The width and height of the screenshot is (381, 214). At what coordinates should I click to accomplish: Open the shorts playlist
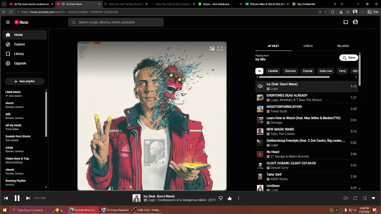point(24,105)
